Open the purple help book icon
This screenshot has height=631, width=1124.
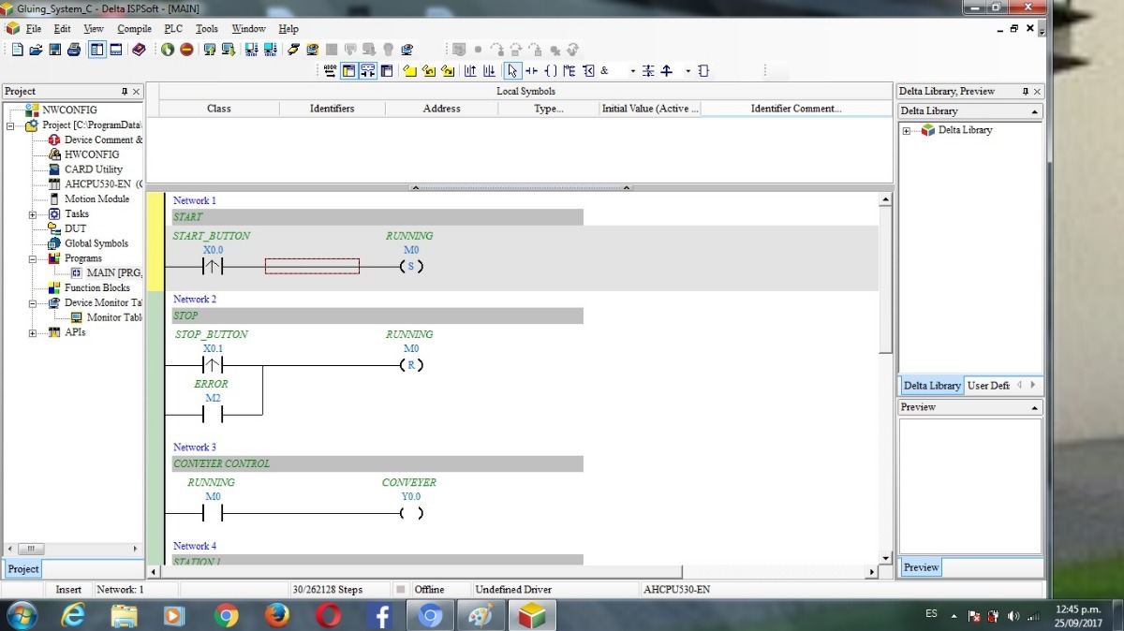(x=139, y=50)
